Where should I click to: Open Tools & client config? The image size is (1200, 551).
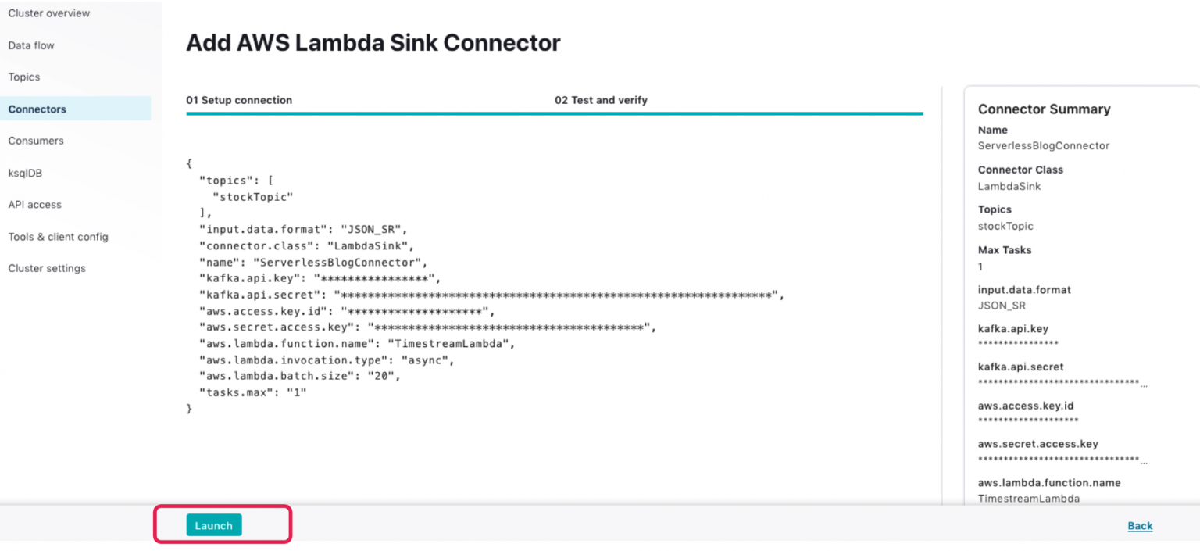pyautogui.click(x=59, y=237)
